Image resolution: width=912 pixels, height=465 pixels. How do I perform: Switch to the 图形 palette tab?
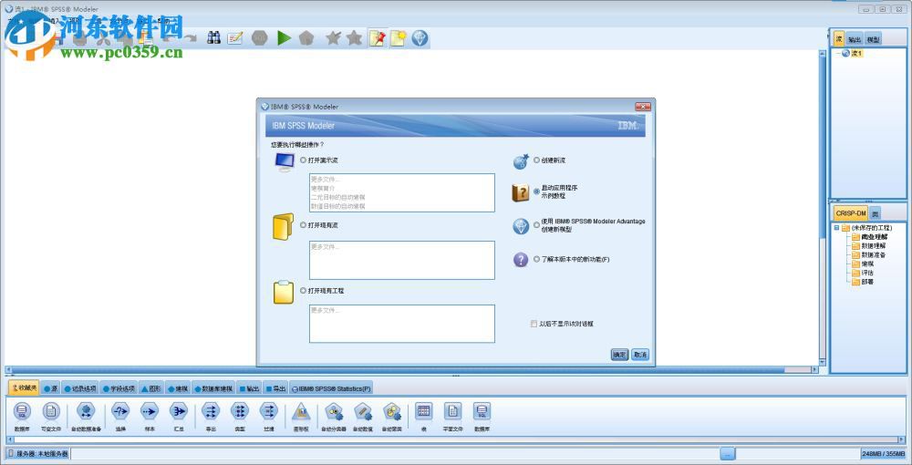(151, 388)
